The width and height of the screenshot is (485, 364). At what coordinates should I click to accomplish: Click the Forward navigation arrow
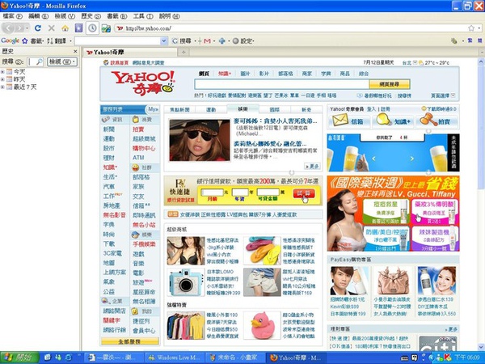(x=19, y=28)
